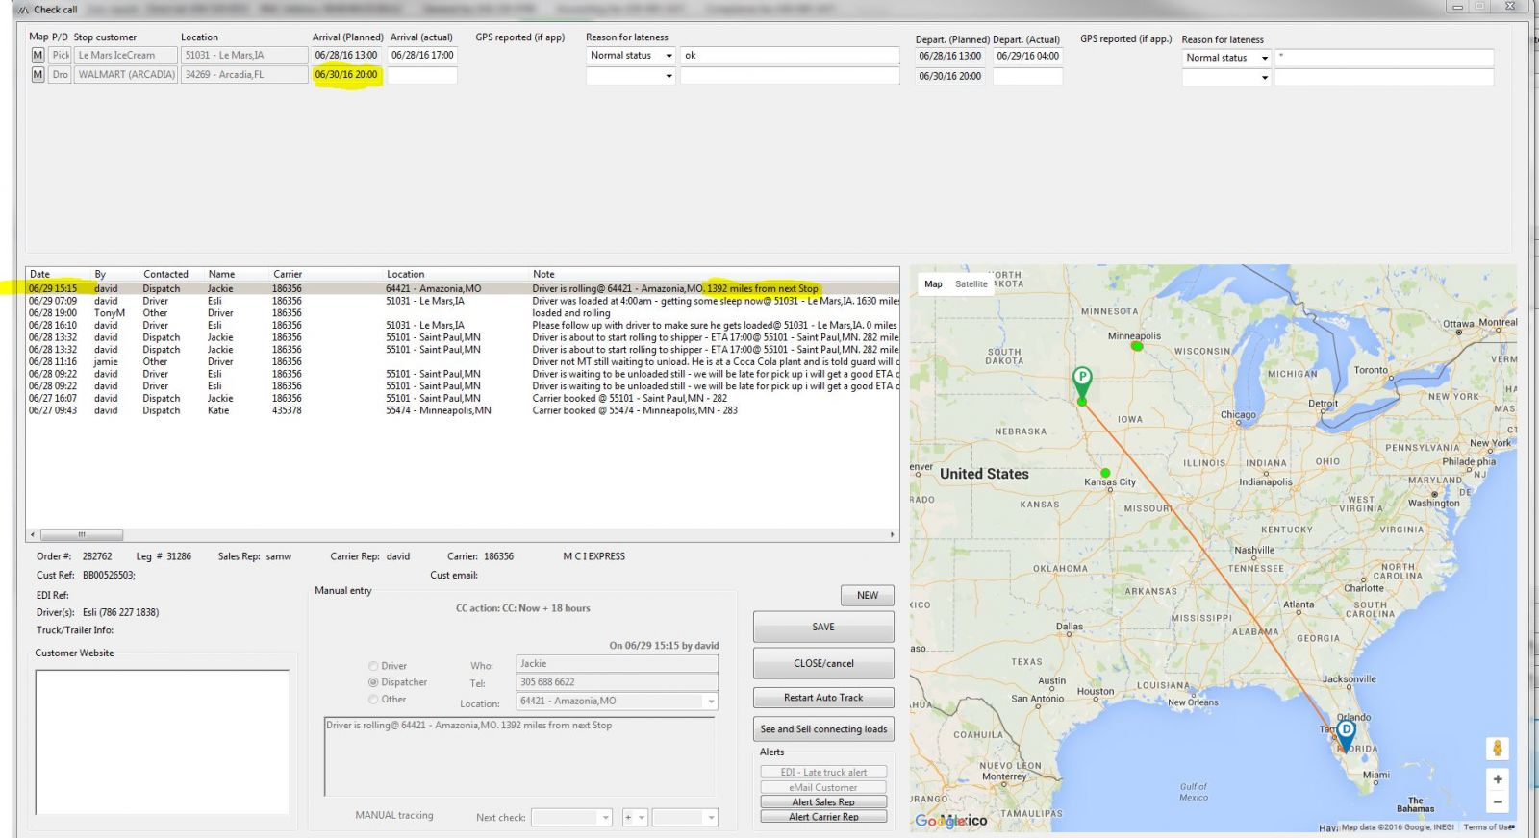Zoom in on the map
This screenshot has height=838, width=1539.
coord(1497,779)
